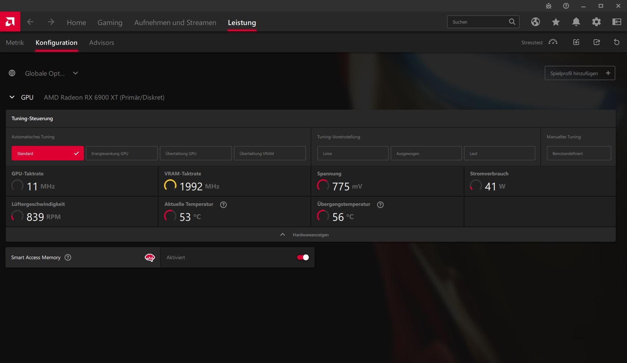This screenshot has height=363, width=627.
Task: Switch to the Metrik subtab
Action: click(15, 42)
